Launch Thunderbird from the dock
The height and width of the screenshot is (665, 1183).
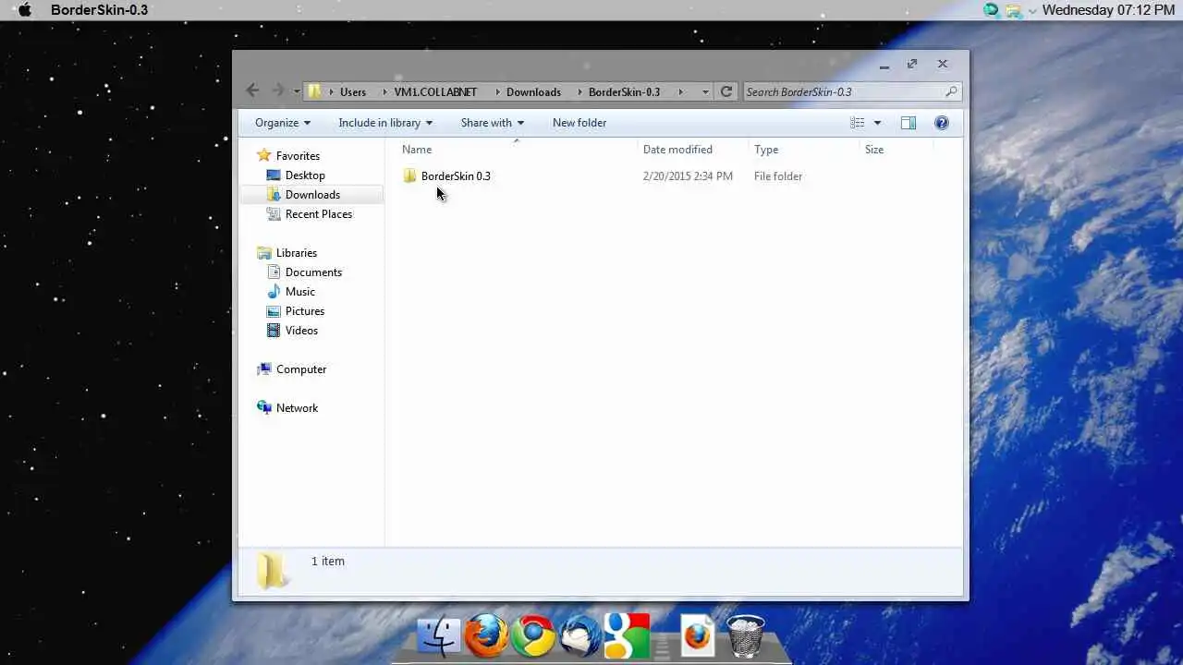tap(580, 636)
